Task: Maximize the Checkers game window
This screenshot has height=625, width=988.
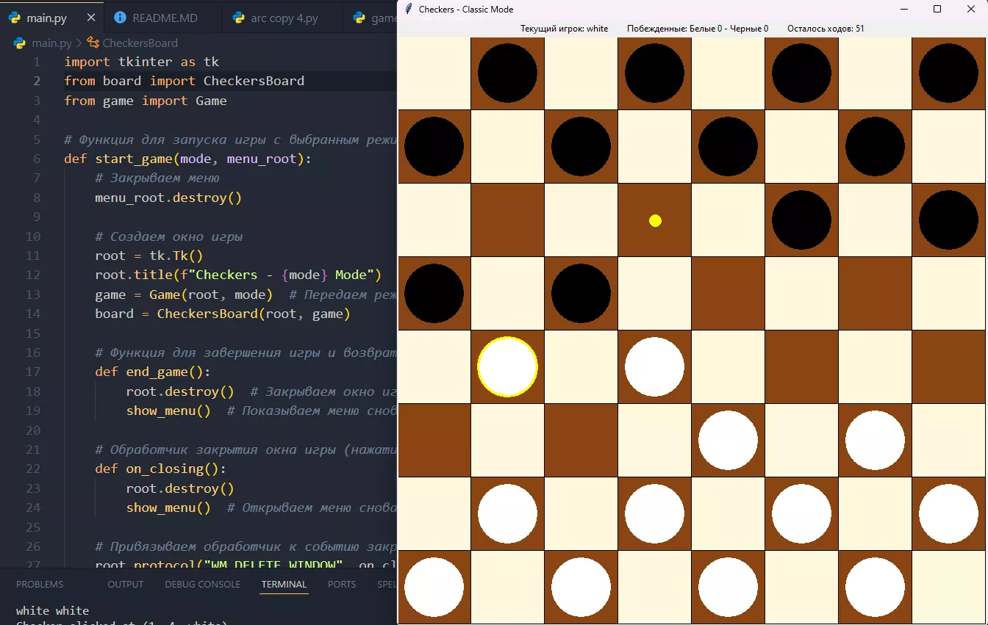Action: coord(937,10)
